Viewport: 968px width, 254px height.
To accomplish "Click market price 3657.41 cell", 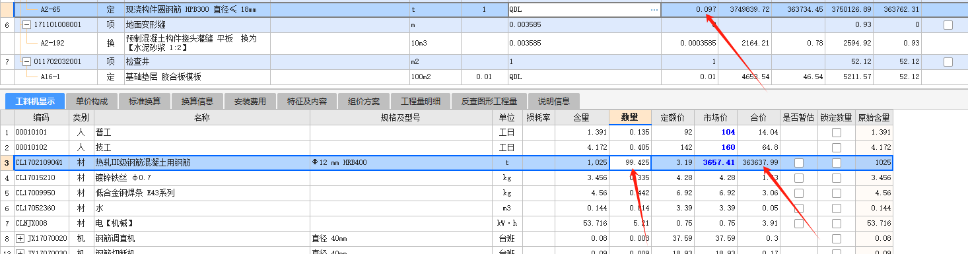I will click(716, 162).
